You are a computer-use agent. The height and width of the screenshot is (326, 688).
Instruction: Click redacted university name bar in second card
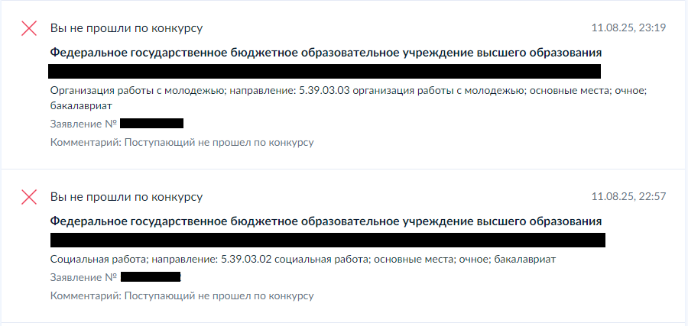(x=327, y=240)
